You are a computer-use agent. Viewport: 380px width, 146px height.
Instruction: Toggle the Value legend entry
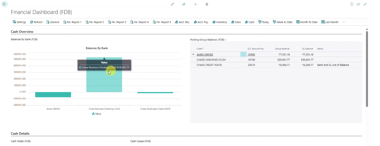coord(96,114)
